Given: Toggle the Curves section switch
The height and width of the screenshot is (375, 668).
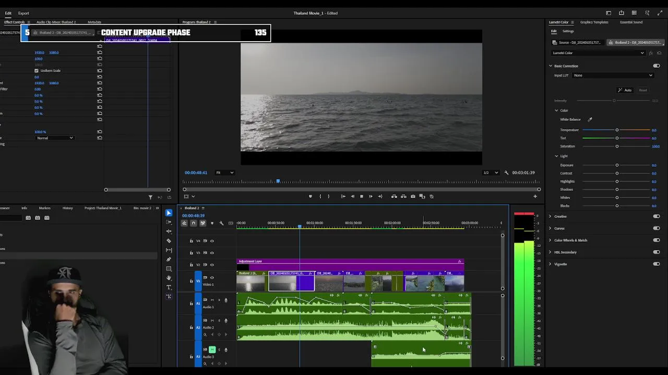Looking at the screenshot, I should tap(657, 228).
